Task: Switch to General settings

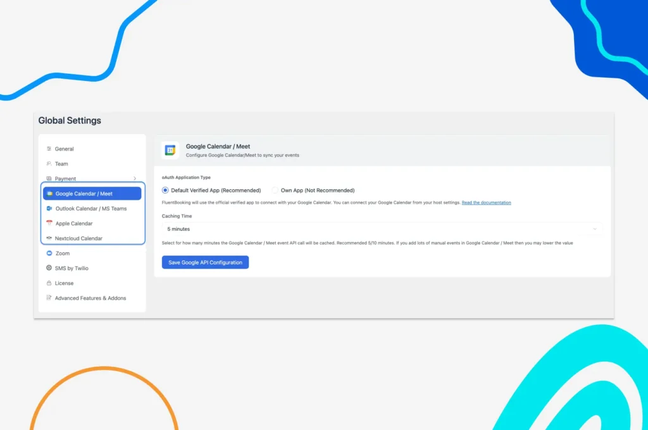Action: pyautogui.click(x=63, y=149)
